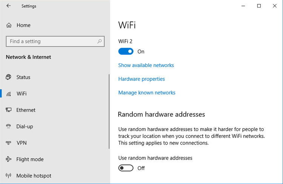The width and height of the screenshot is (283, 184).
Task: Select the Status globe icon
Action: click(x=8, y=77)
